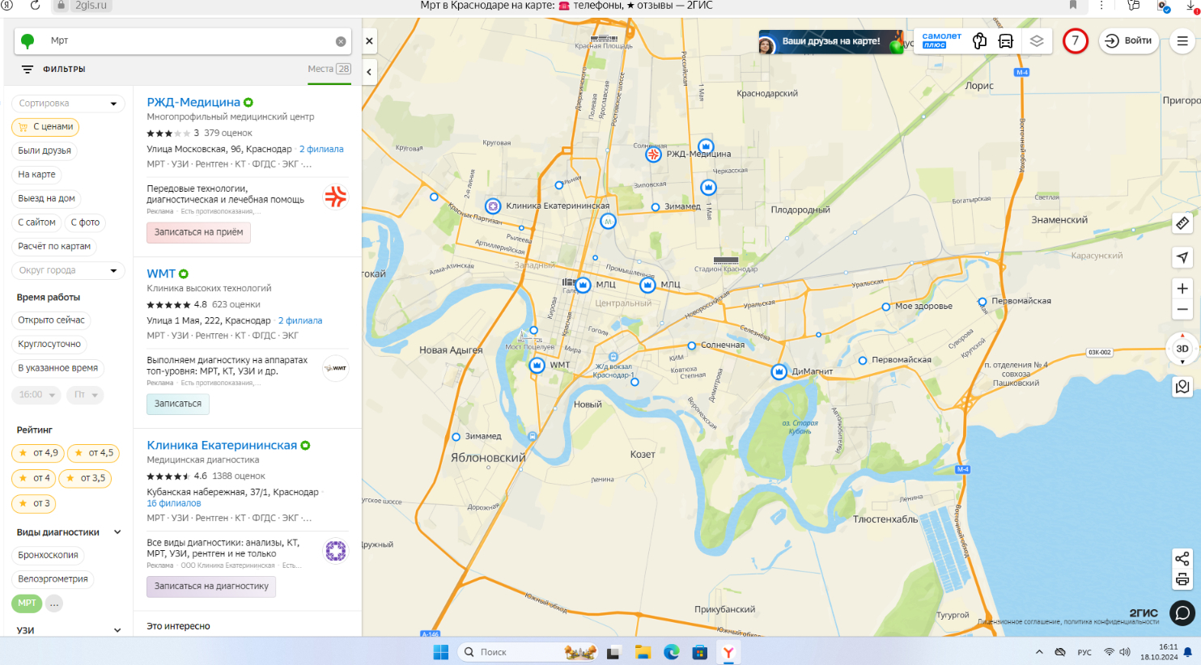This screenshot has height=665, width=1201.
Task: Open the 'Сортировка' dropdown
Action: 68,104
